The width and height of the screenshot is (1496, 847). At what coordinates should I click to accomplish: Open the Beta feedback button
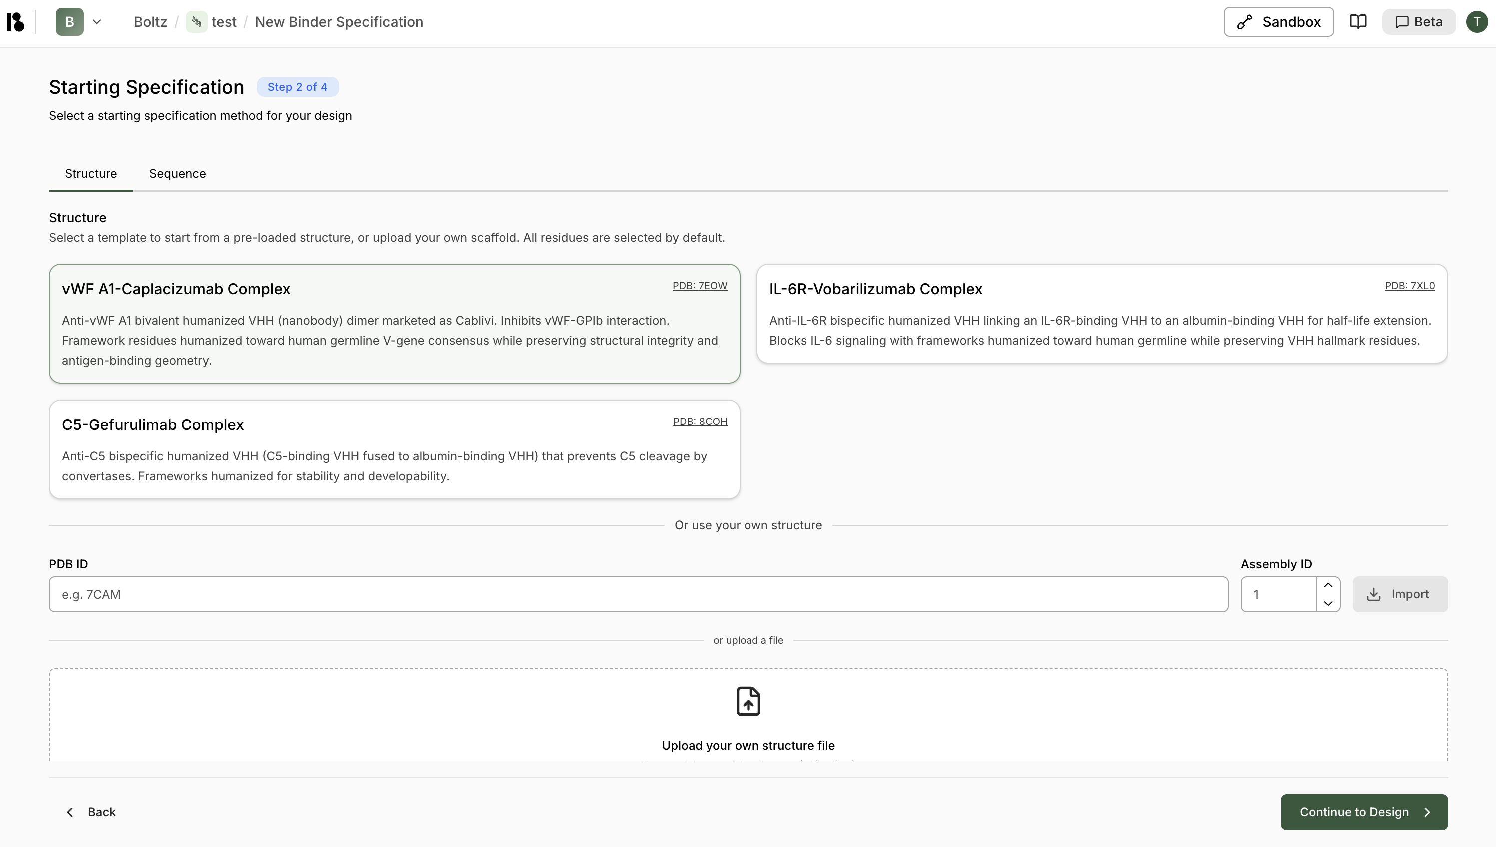point(1419,22)
